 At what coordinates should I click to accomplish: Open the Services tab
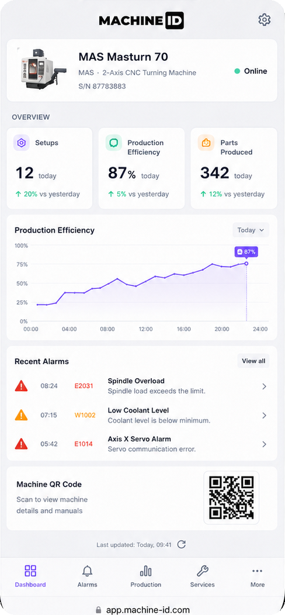(x=202, y=576)
